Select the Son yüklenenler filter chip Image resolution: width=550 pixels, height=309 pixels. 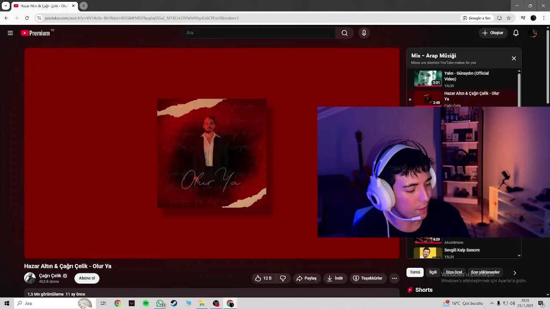[x=485, y=273]
